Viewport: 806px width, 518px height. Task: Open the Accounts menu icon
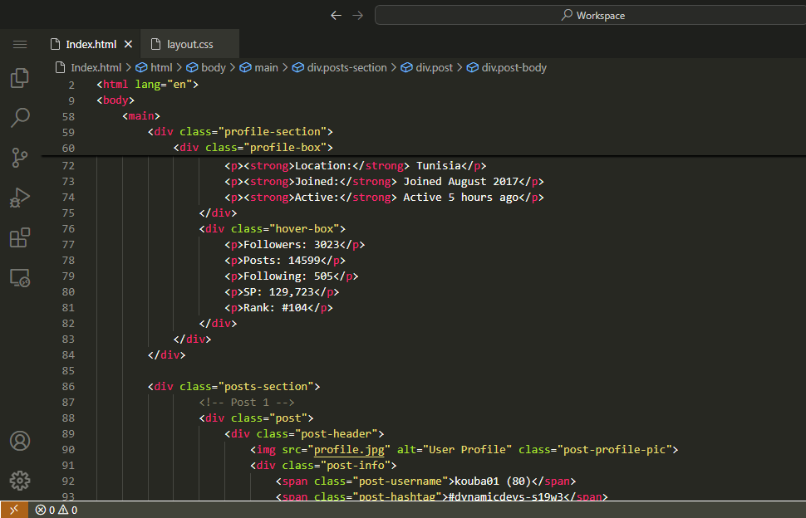coord(20,441)
